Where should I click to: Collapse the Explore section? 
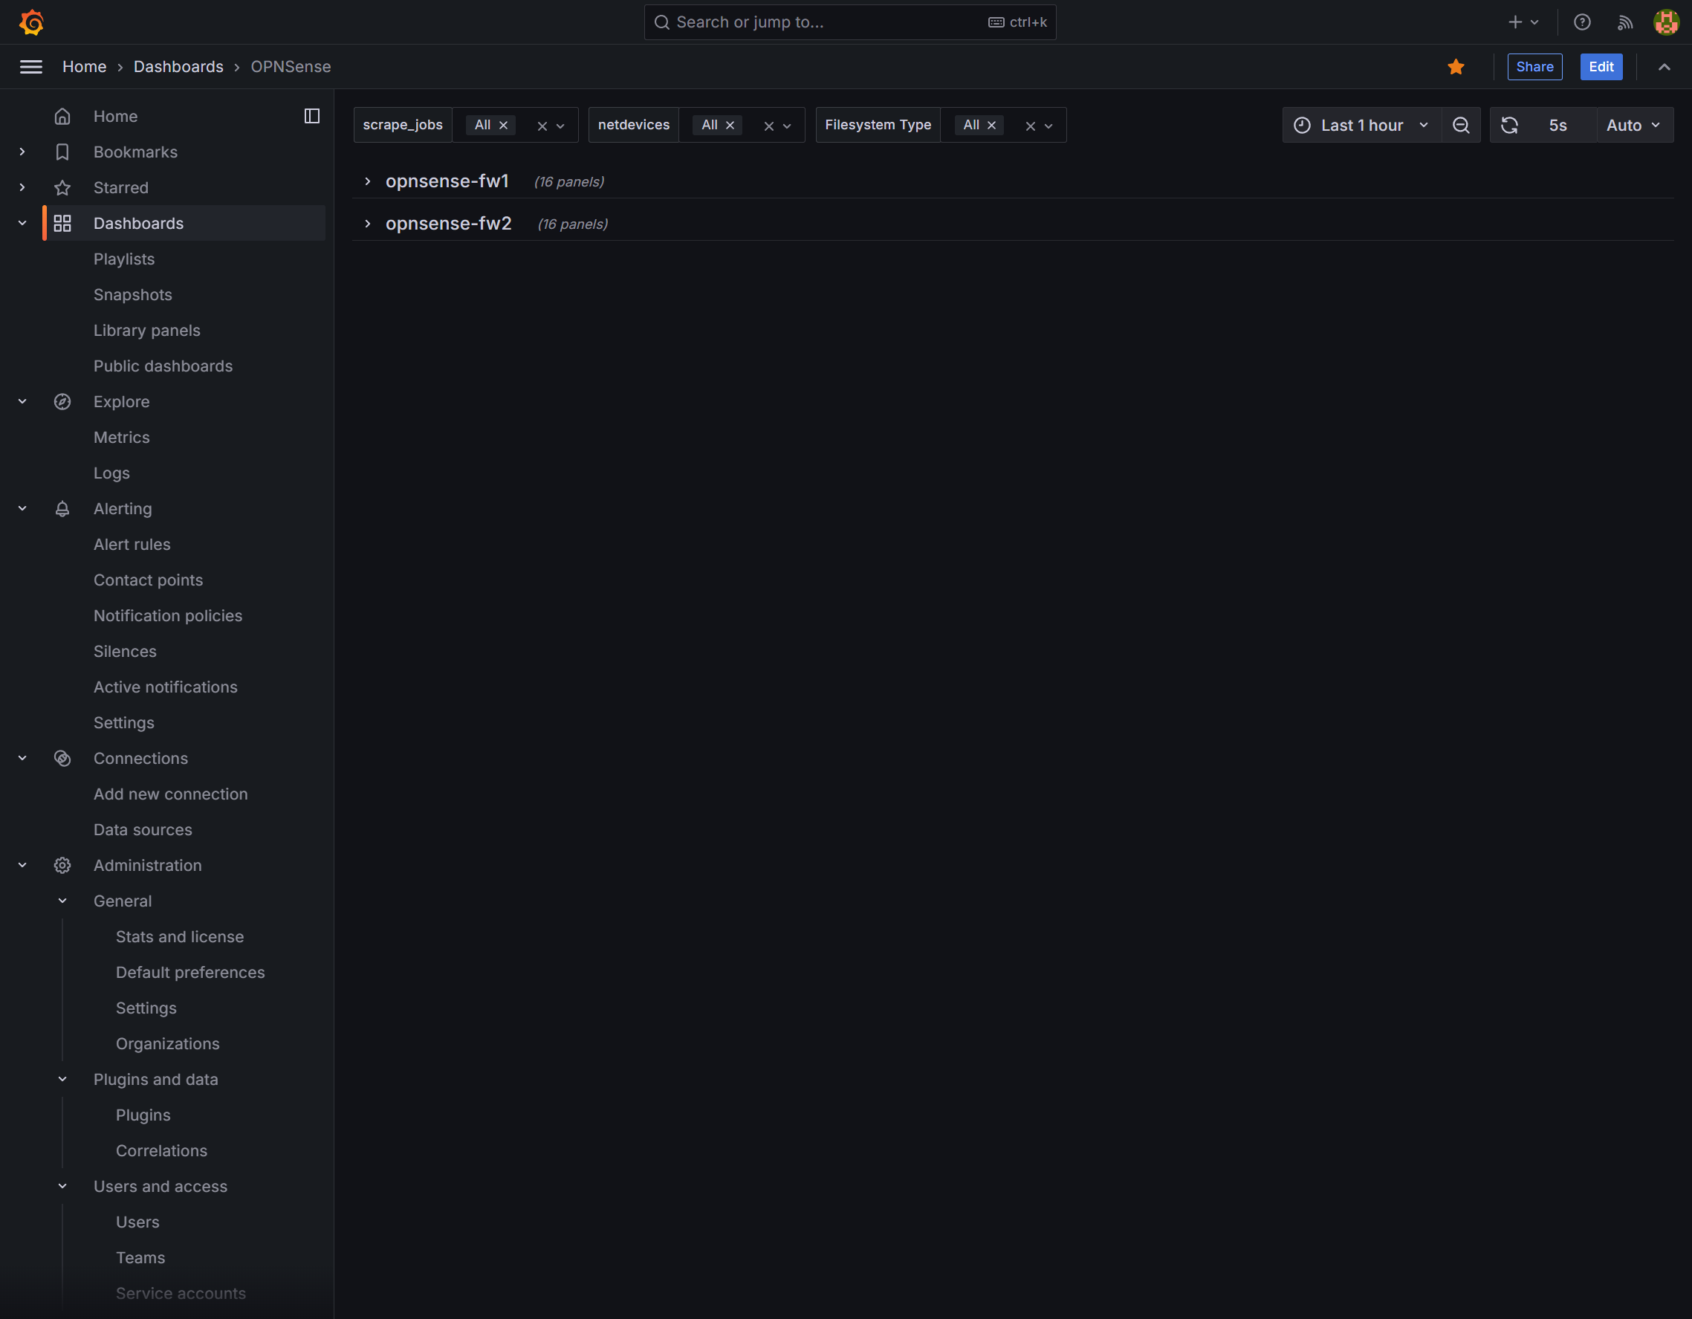coord(22,401)
